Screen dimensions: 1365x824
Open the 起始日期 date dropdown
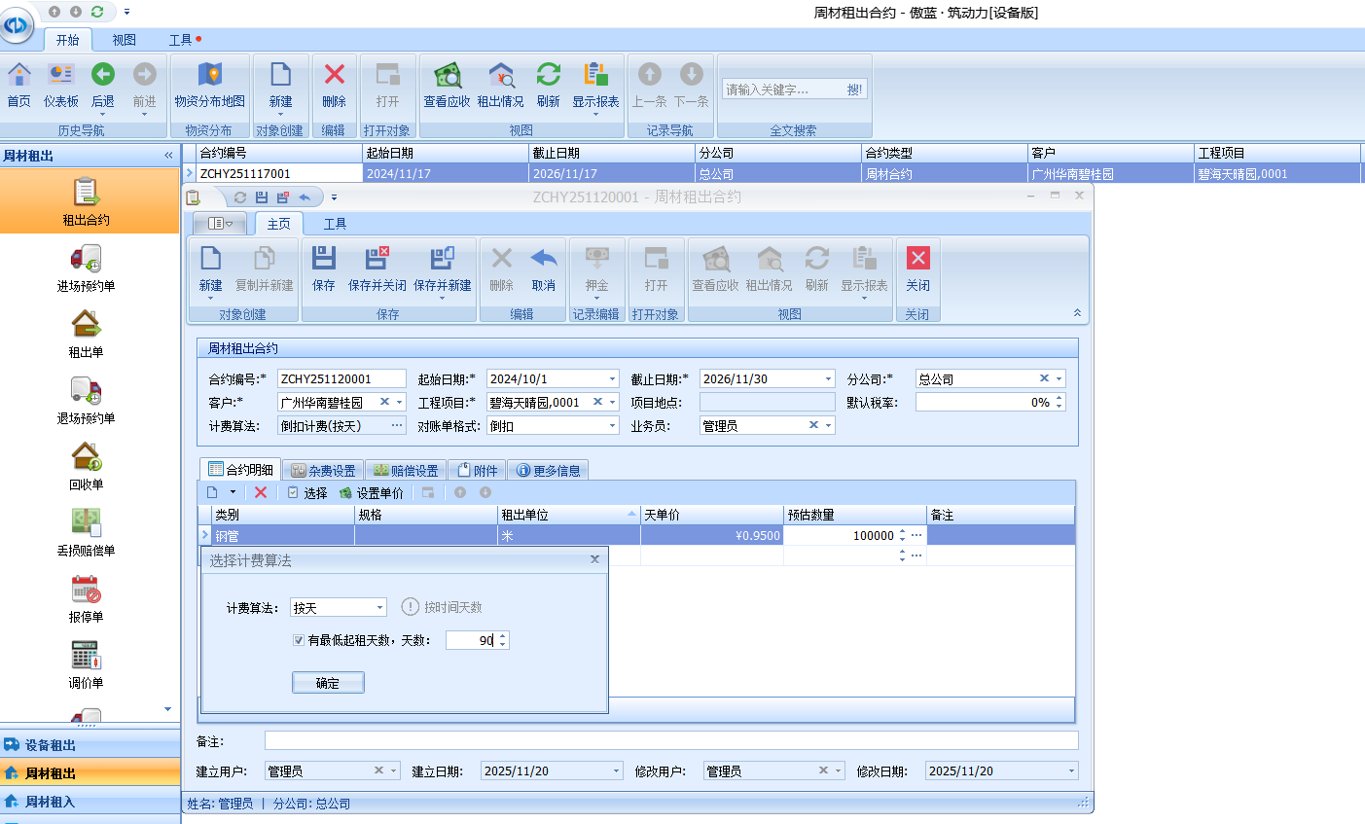[x=612, y=379]
